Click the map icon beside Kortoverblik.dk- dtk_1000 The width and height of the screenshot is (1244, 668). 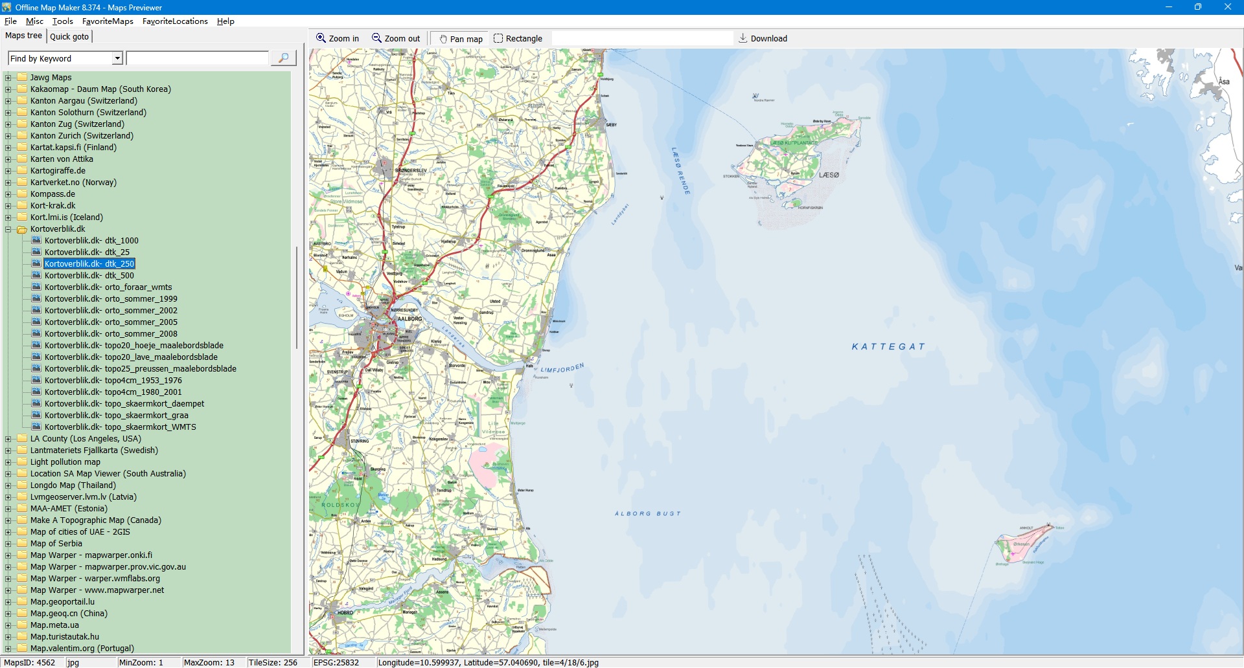(37, 240)
